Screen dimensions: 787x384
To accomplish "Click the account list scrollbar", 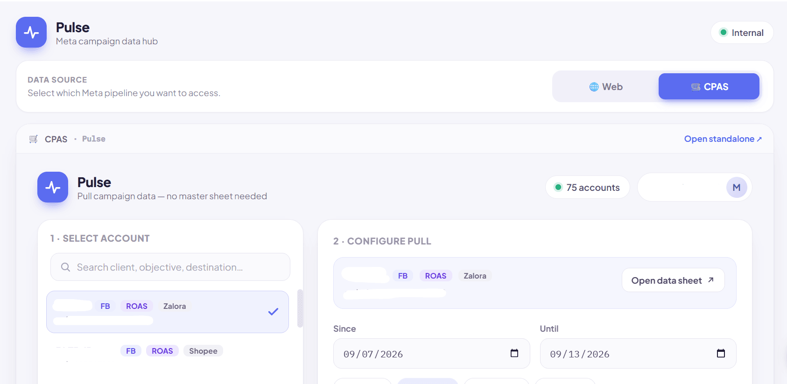I will point(300,308).
